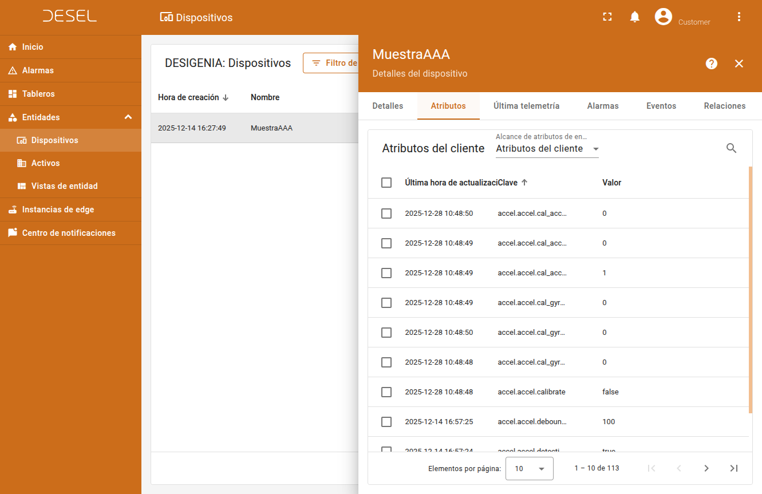Go to the next page of attributes

pyautogui.click(x=706, y=468)
